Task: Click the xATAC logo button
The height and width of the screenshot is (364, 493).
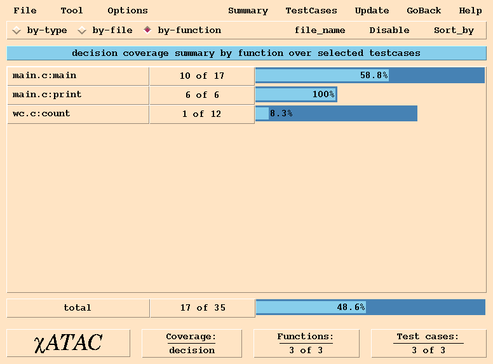Action: pyautogui.click(x=68, y=343)
